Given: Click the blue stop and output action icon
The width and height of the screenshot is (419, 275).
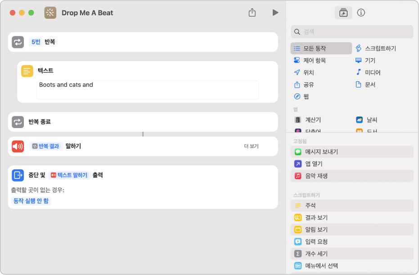Looking at the screenshot, I should pos(18,175).
